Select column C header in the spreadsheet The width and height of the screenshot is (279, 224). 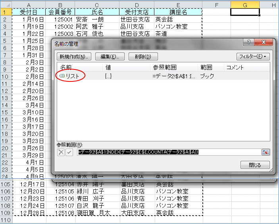point(97,5)
